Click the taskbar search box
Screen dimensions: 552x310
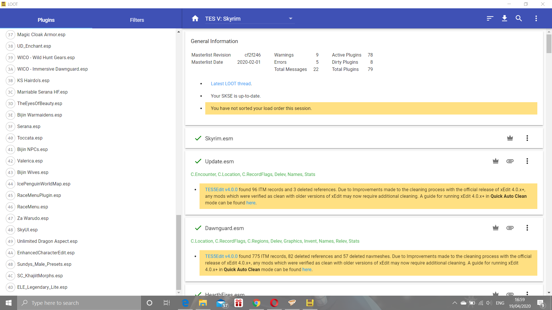(79, 303)
